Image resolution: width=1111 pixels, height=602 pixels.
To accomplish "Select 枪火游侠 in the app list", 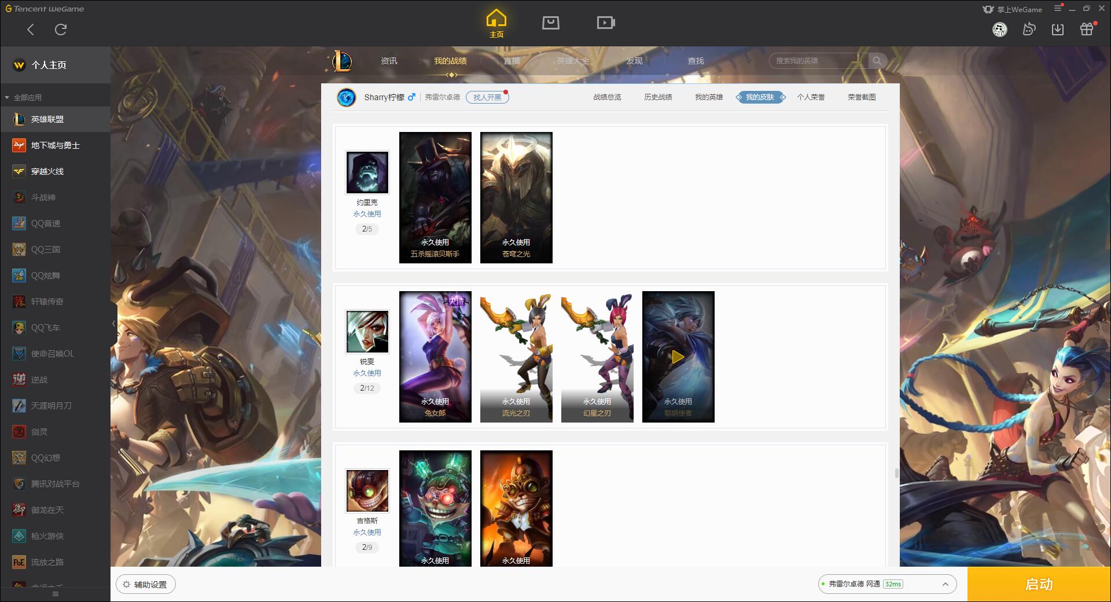I will coord(55,536).
